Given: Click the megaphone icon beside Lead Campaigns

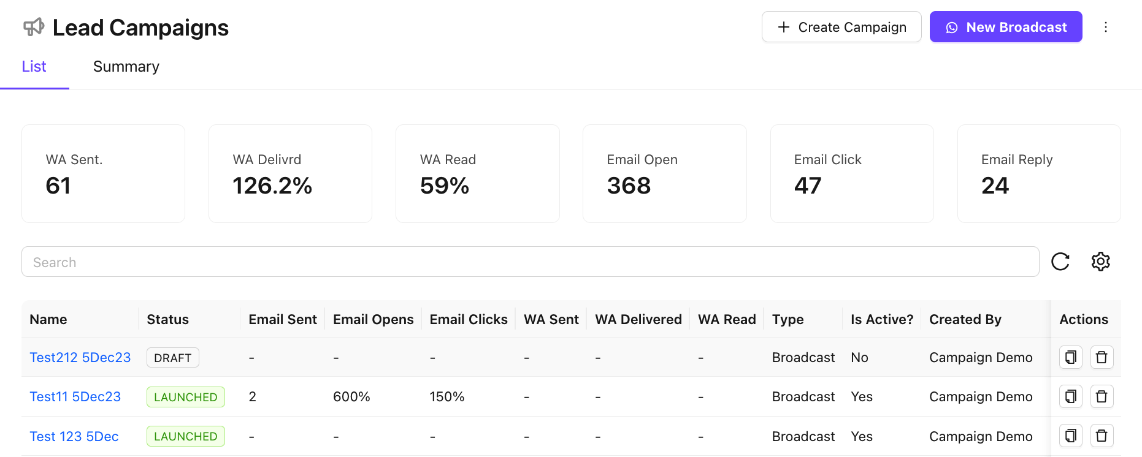Looking at the screenshot, I should [x=34, y=27].
